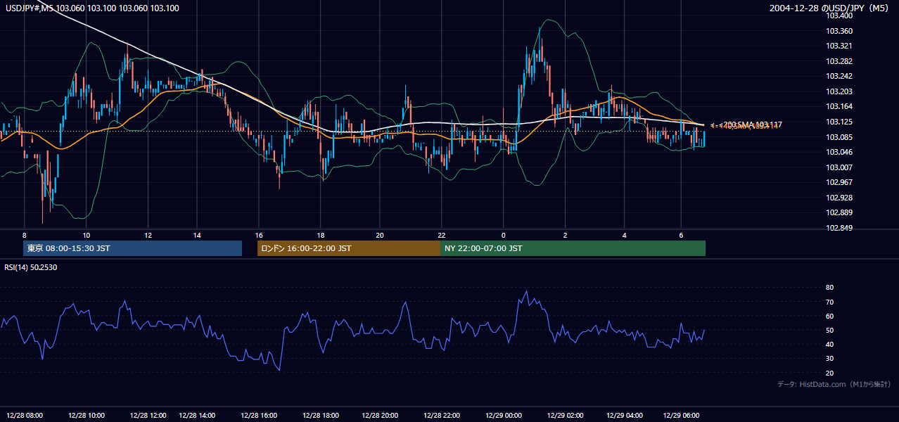Click the 12/28 08:00 date label

pos(26,415)
